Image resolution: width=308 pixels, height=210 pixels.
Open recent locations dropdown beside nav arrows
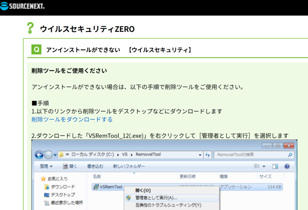pyautogui.click(x=55, y=155)
